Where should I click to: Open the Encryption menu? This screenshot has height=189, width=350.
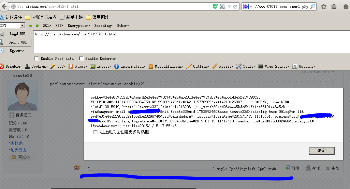point(79,25)
